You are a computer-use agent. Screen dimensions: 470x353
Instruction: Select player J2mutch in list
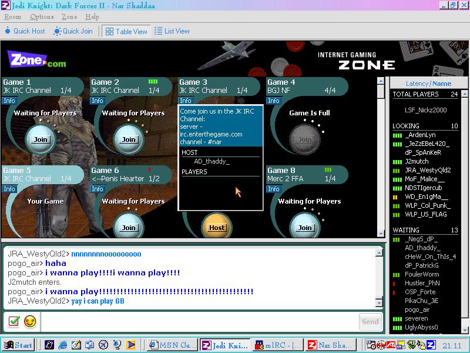[417, 161]
